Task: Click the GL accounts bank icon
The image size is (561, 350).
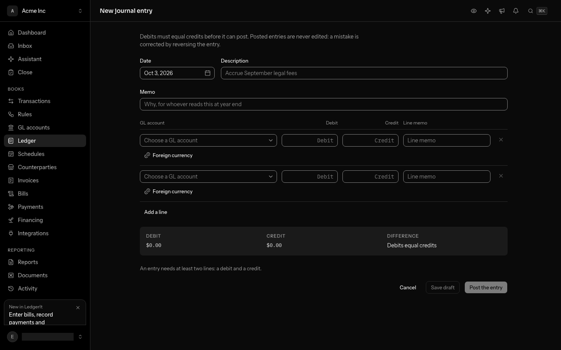Action: pos(11,128)
